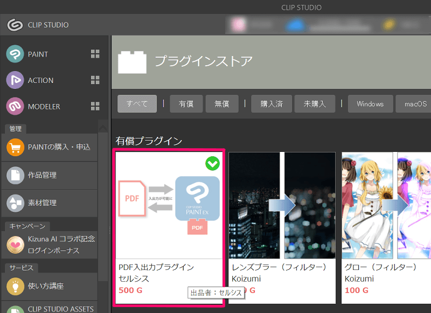Screen dimensions: 431x313
Task: Click the 500 G price
Action: (130, 290)
